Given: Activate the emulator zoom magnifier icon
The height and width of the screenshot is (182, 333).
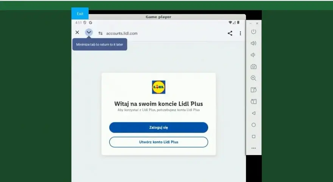Looking at the screenshot, I should tap(254, 78).
